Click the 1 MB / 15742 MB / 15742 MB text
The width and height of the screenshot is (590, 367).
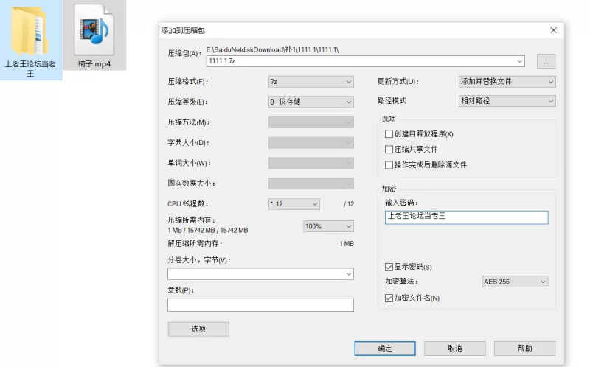208,230
